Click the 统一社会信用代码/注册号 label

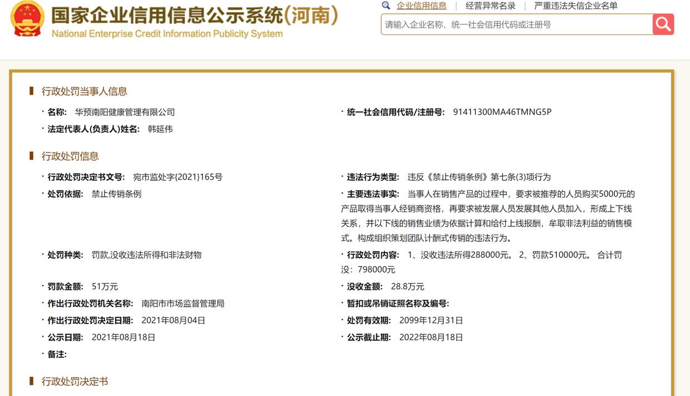[396, 112]
